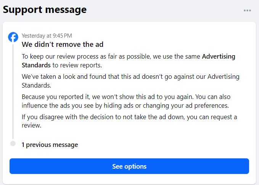Open the three-dot more options menu
The height and width of the screenshot is (185, 259).
(x=247, y=10)
